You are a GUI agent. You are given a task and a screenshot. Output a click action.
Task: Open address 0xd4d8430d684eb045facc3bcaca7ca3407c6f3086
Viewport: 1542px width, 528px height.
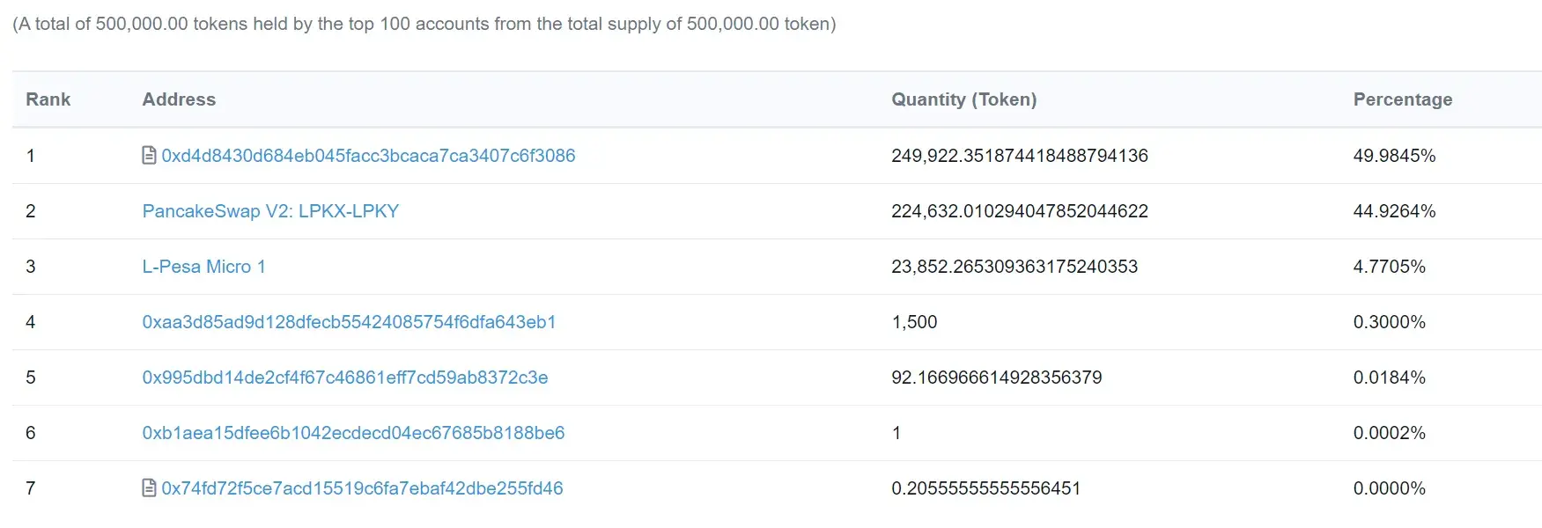click(x=368, y=156)
